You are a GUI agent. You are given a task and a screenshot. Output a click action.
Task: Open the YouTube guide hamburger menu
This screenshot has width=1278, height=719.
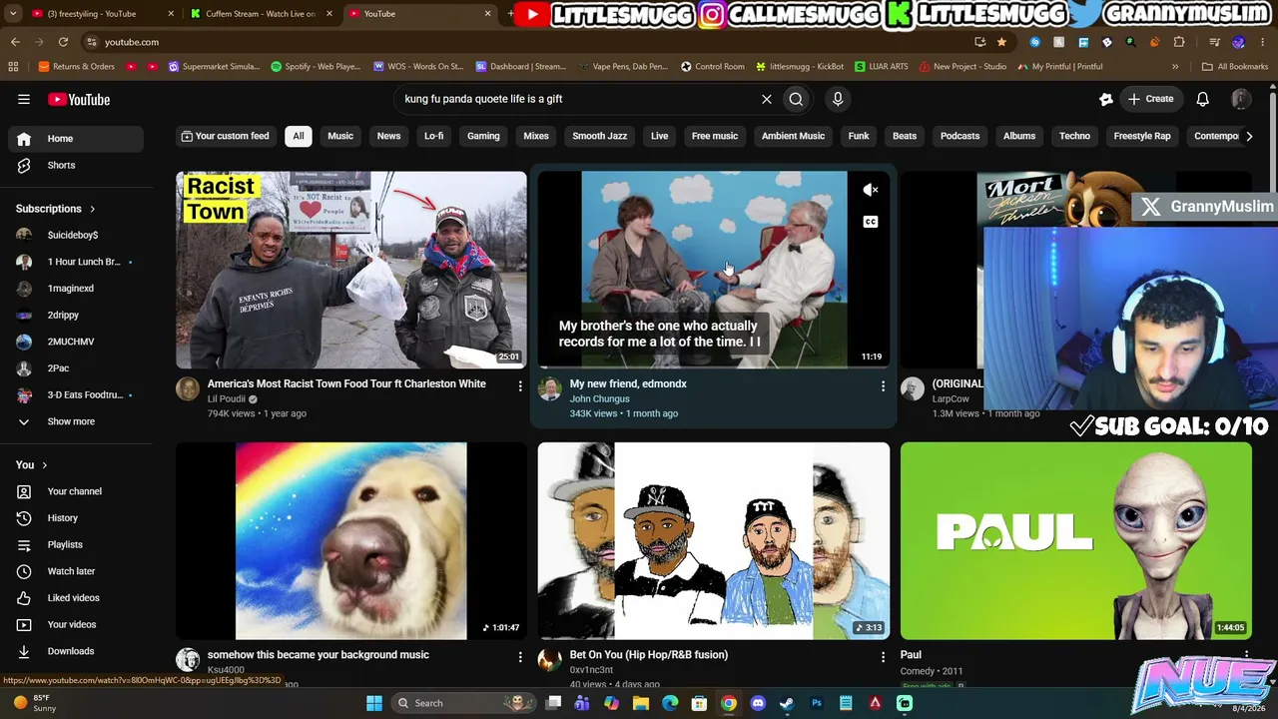point(24,99)
